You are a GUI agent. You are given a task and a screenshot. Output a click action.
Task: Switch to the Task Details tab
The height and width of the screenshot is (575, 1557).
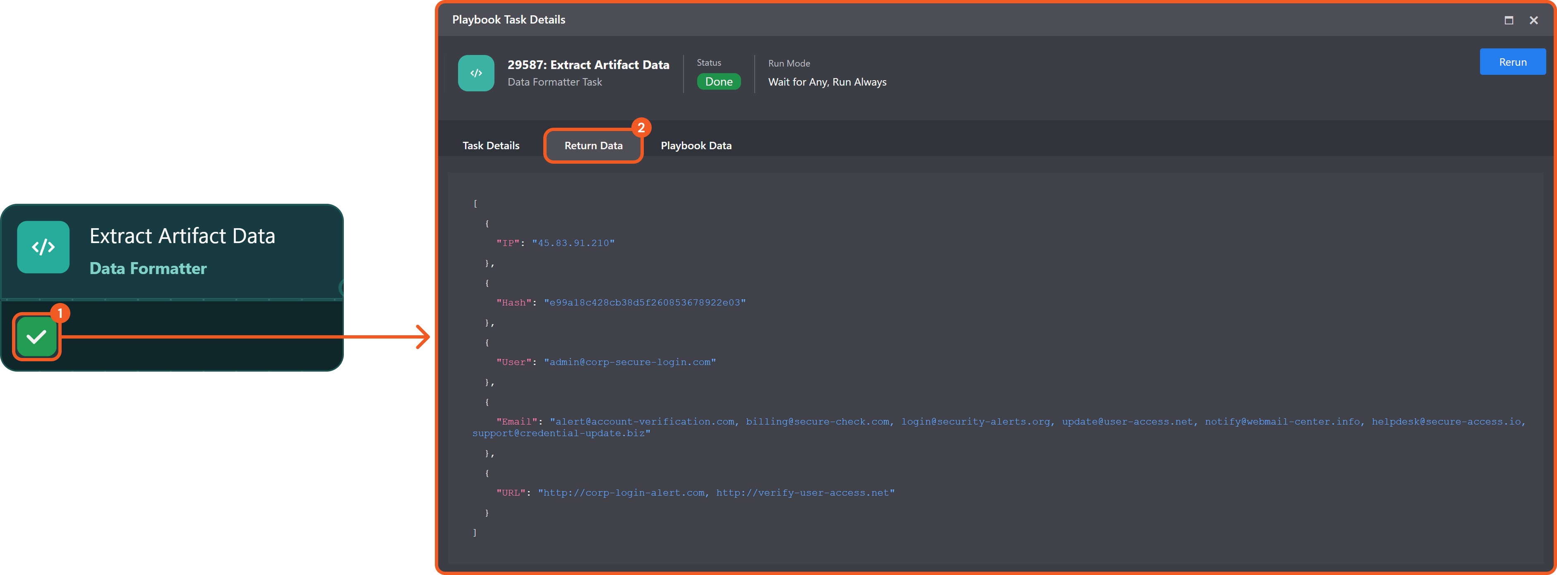point(491,146)
